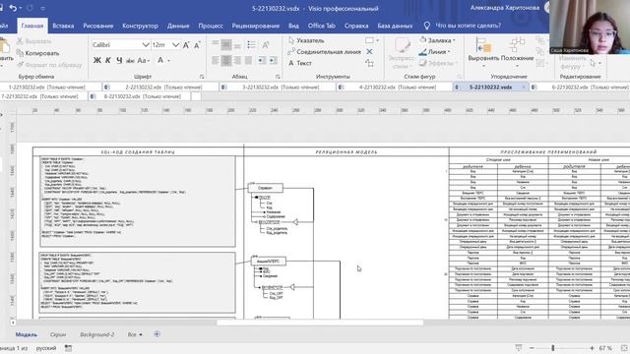
Task: Select the Connector (Соединительная линия) tool
Action: pos(325,52)
